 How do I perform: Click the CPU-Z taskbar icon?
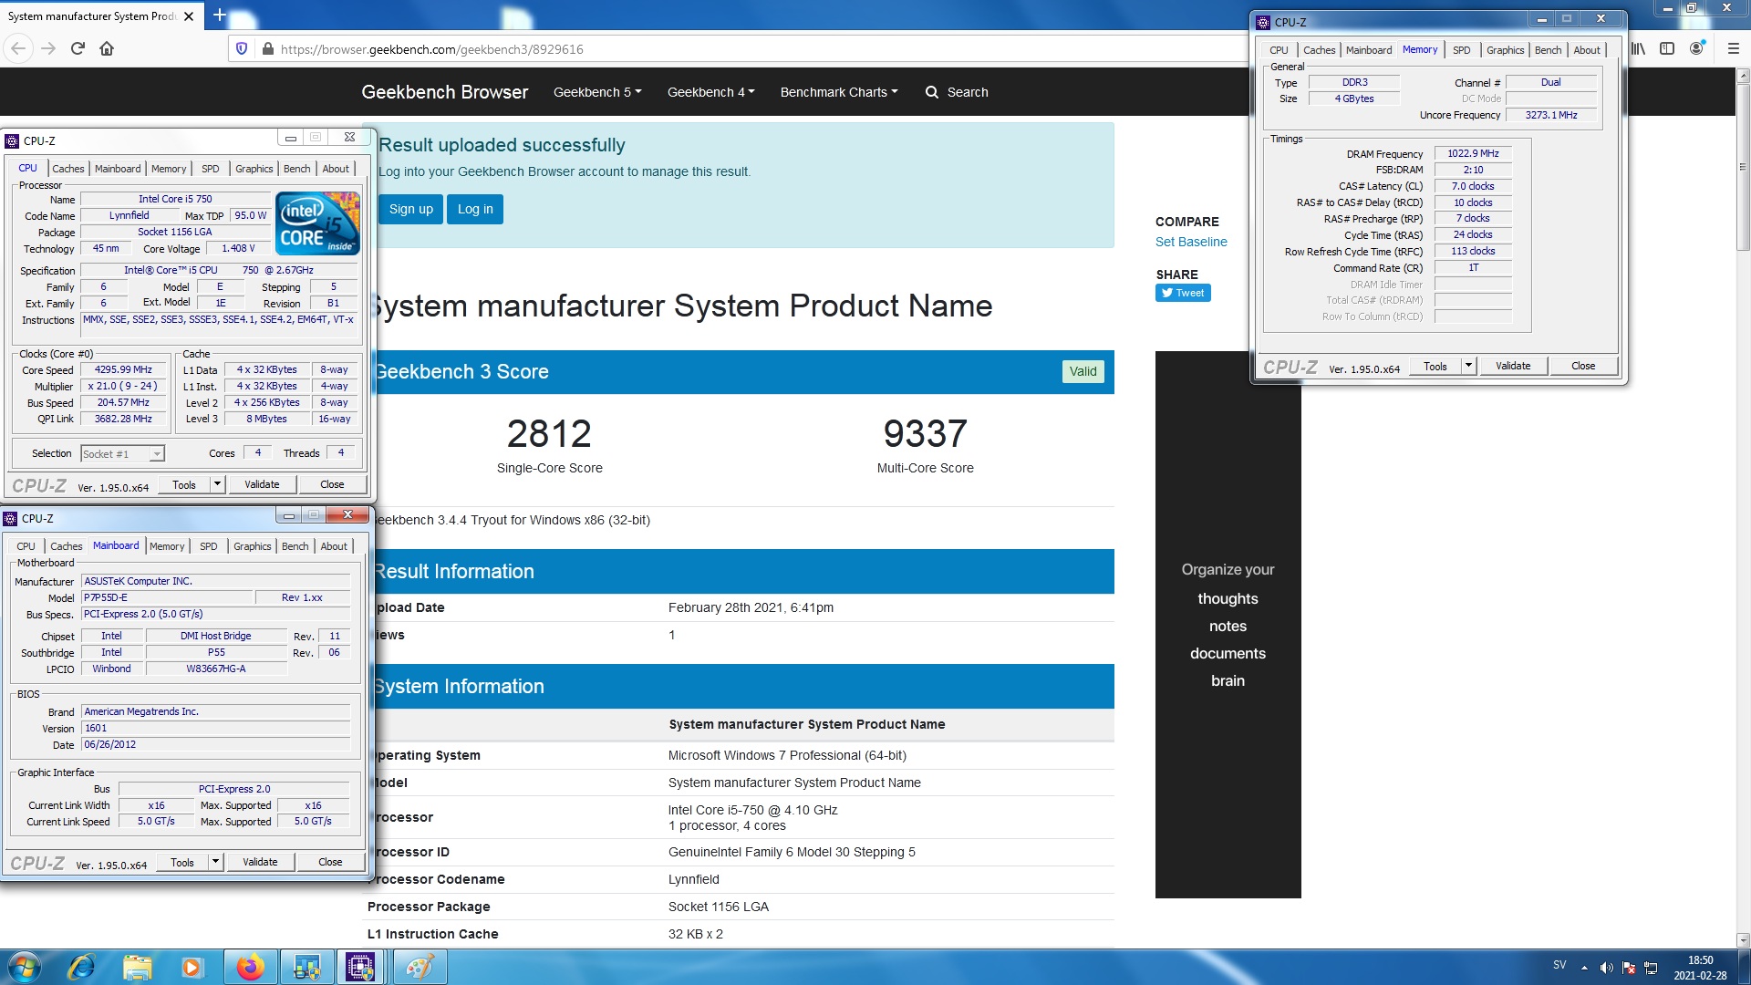click(x=360, y=967)
